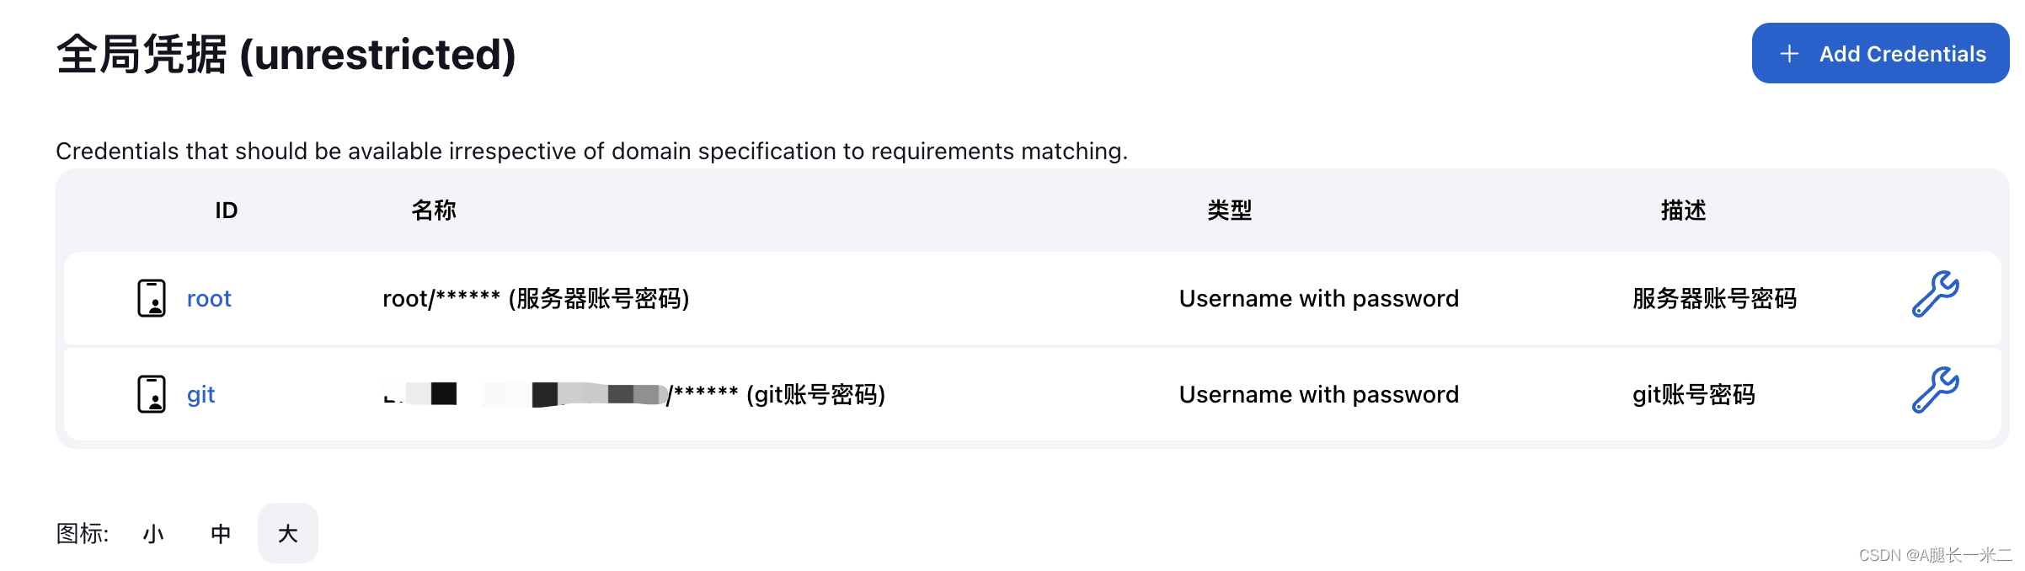Click the Add Credentials button
2025x571 pixels.
pyautogui.click(x=1880, y=53)
